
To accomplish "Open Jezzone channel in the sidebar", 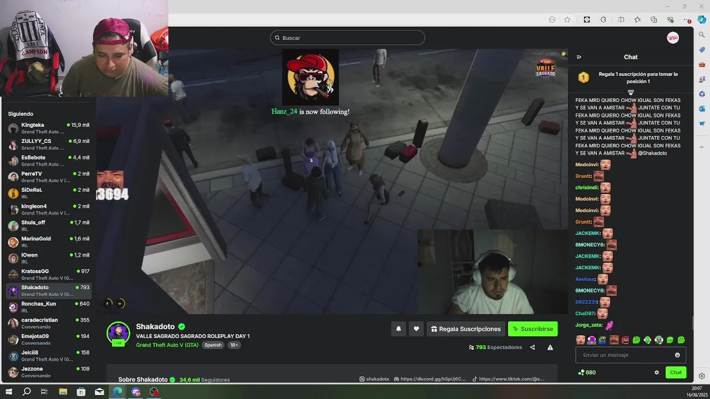I will 49,372.
